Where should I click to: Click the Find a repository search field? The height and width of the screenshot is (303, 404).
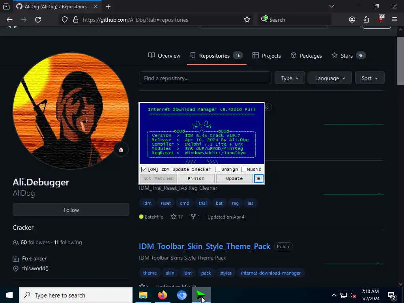[205, 78]
